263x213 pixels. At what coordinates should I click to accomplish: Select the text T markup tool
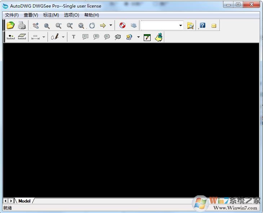[73, 37]
